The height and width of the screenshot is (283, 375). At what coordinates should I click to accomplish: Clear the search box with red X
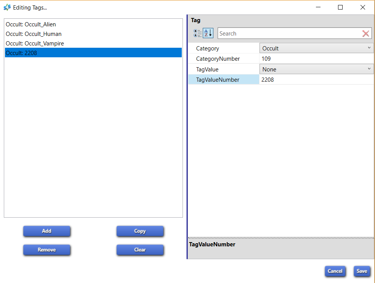point(366,34)
